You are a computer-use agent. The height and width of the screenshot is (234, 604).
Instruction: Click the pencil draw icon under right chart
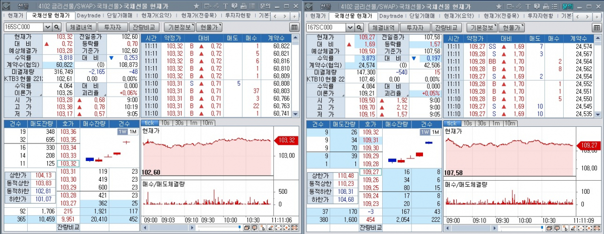tap(573, 228)
